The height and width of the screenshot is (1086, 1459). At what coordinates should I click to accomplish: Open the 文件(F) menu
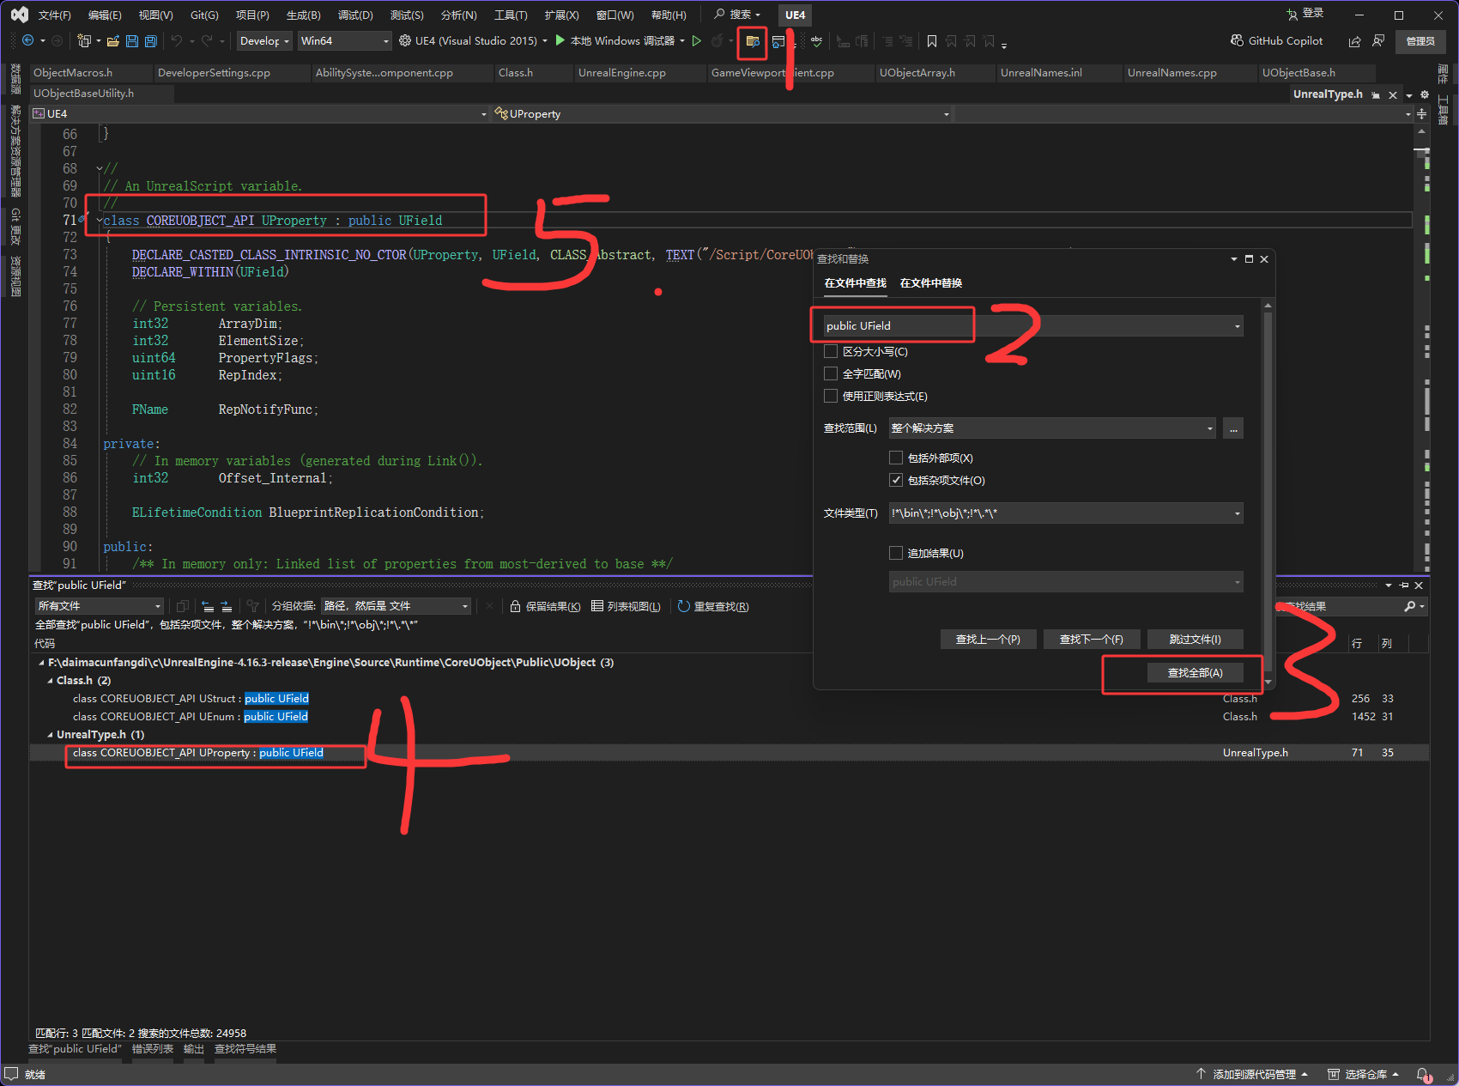click(54, 15)
